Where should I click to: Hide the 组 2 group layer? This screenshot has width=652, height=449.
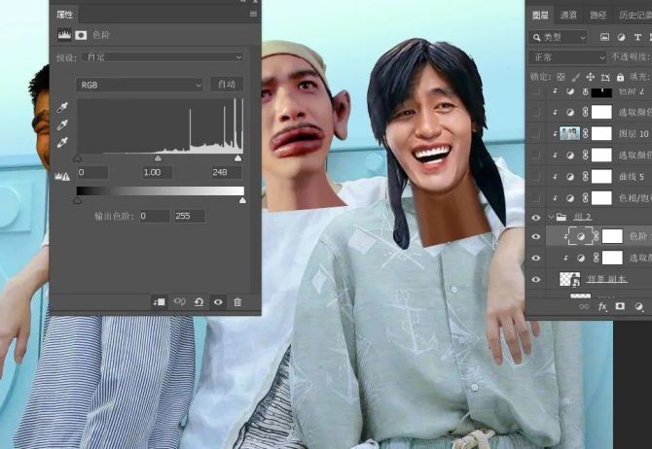tap(536, 218)
